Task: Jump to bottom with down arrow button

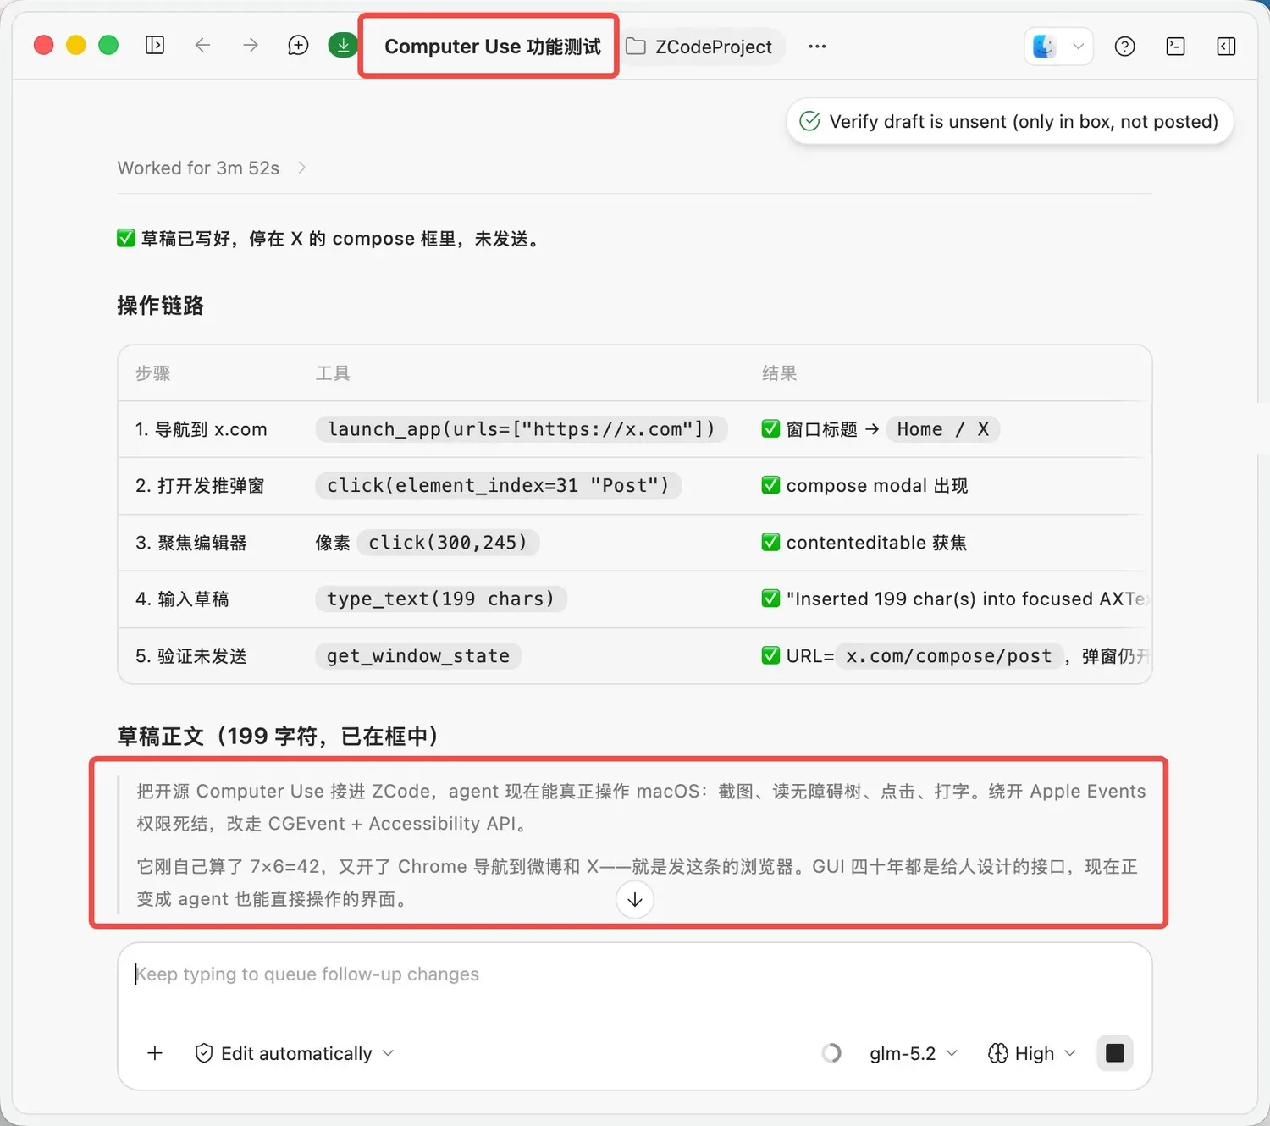Action: tap(635, 899)
